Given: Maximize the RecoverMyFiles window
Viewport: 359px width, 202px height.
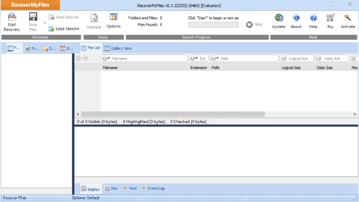Looking at the screenshot, I should (x=333, y=4).
